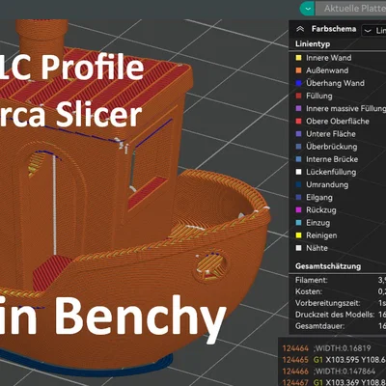Toggle visibility of Außenwand lines
Image resolution: width=386 pixels, height=386 pixels.
(327, 70)
